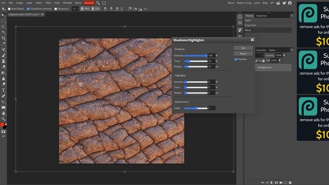Export as SVG button
This screenshot has height=185, width=329.
click(x=95, y=9)
